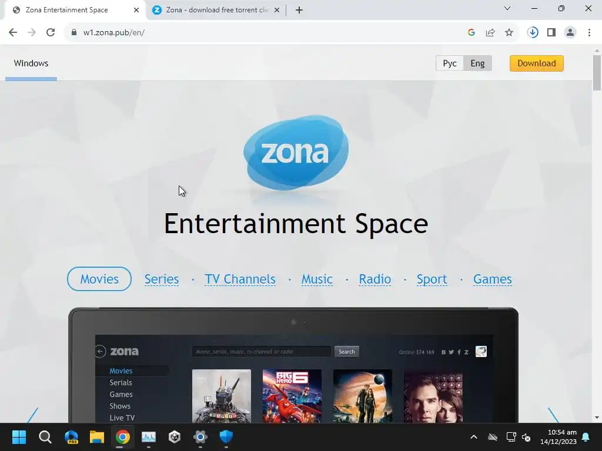Select the Movies category
602x451 pixels.
point(99,279)
